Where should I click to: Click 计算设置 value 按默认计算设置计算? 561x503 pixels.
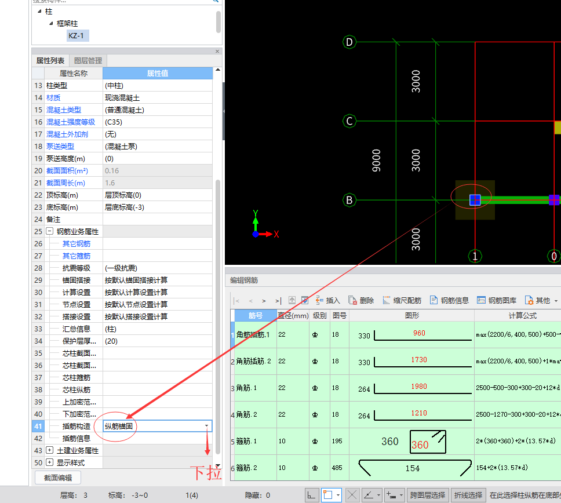pyautogui.click(x=158, y=292)
